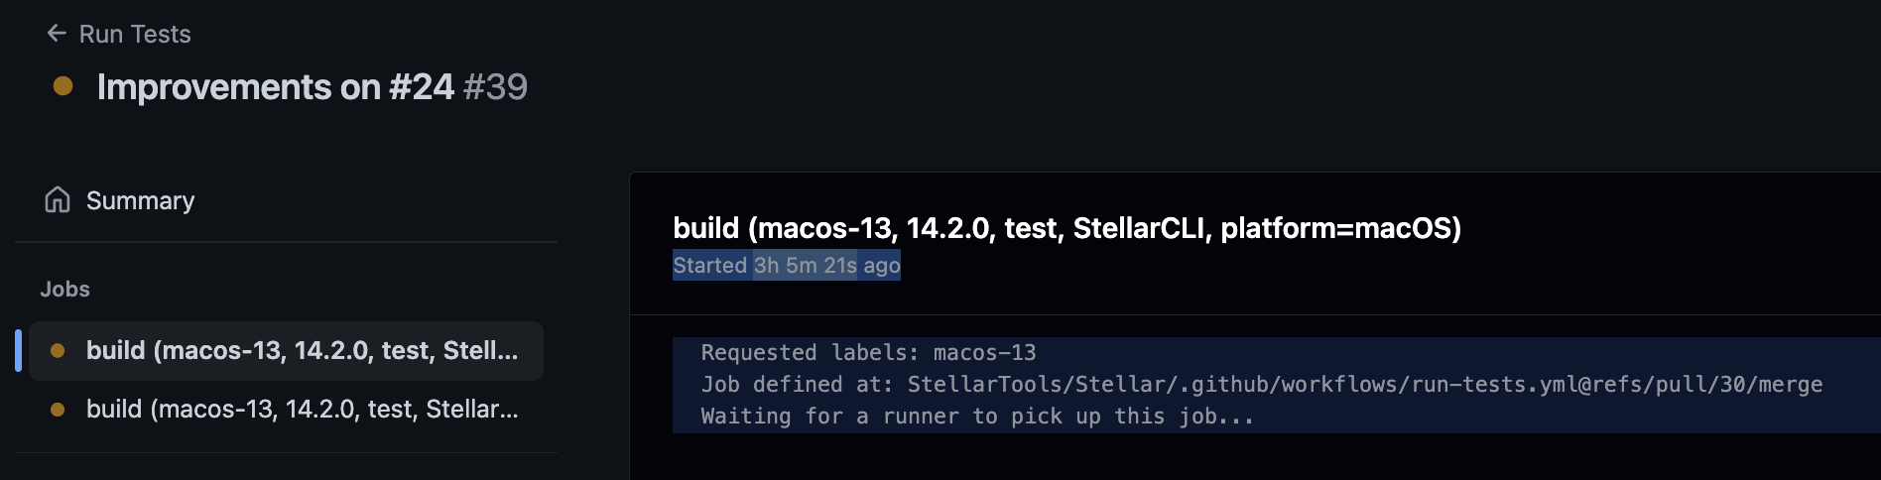1881x480 pixels.
Task: Open the Run Tests workflow link
Action: (135, 34)
